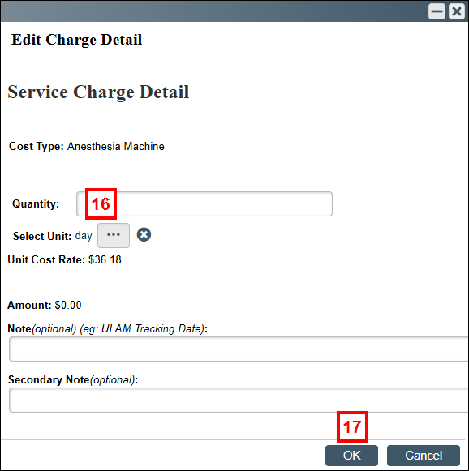Click the Cancel button
The image size is (469, 471).
pos(424,456)
